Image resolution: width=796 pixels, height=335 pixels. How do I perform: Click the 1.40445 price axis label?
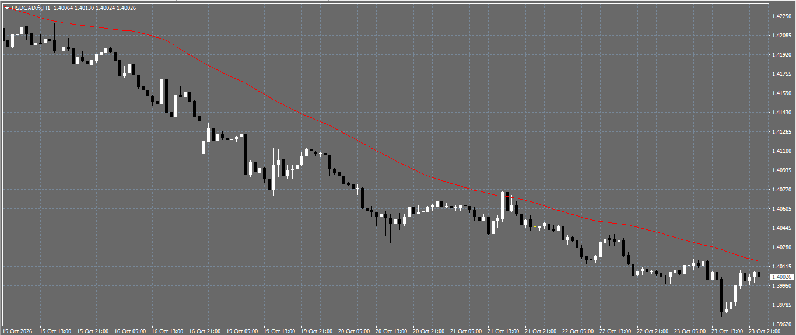pos(781,228)
